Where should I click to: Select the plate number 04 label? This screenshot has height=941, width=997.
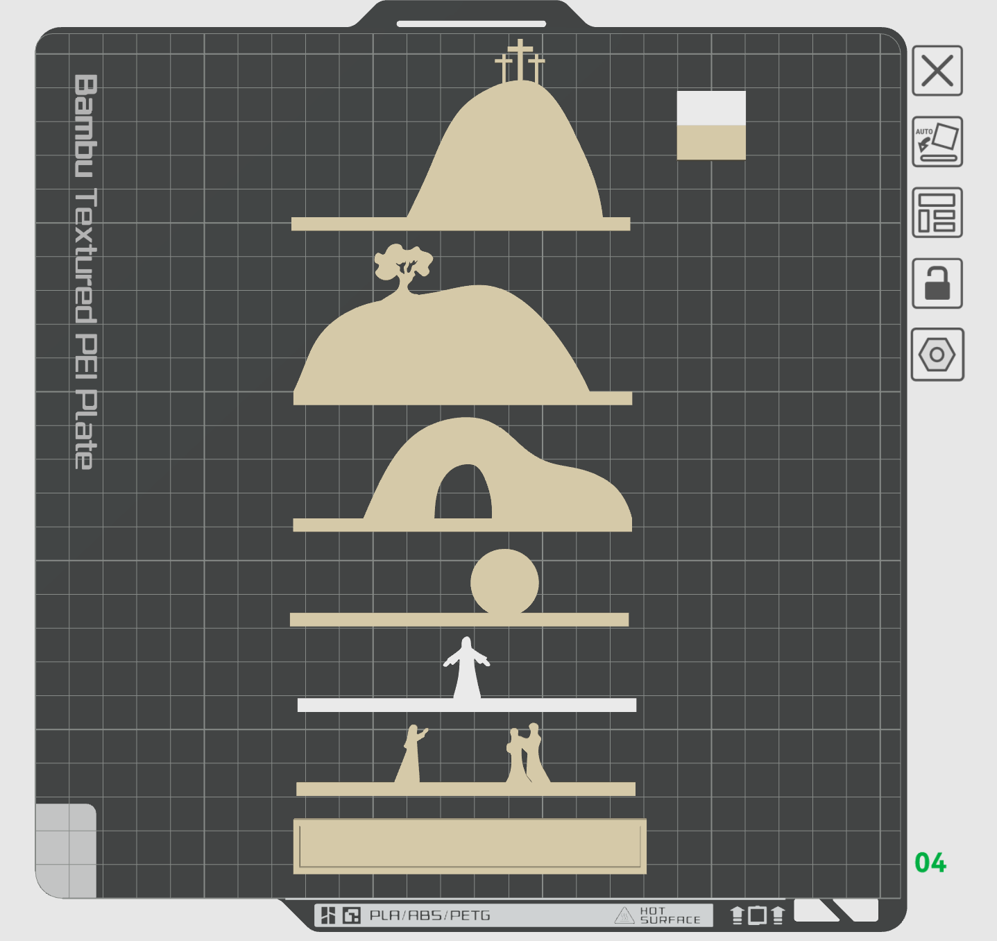pos(930,863)
